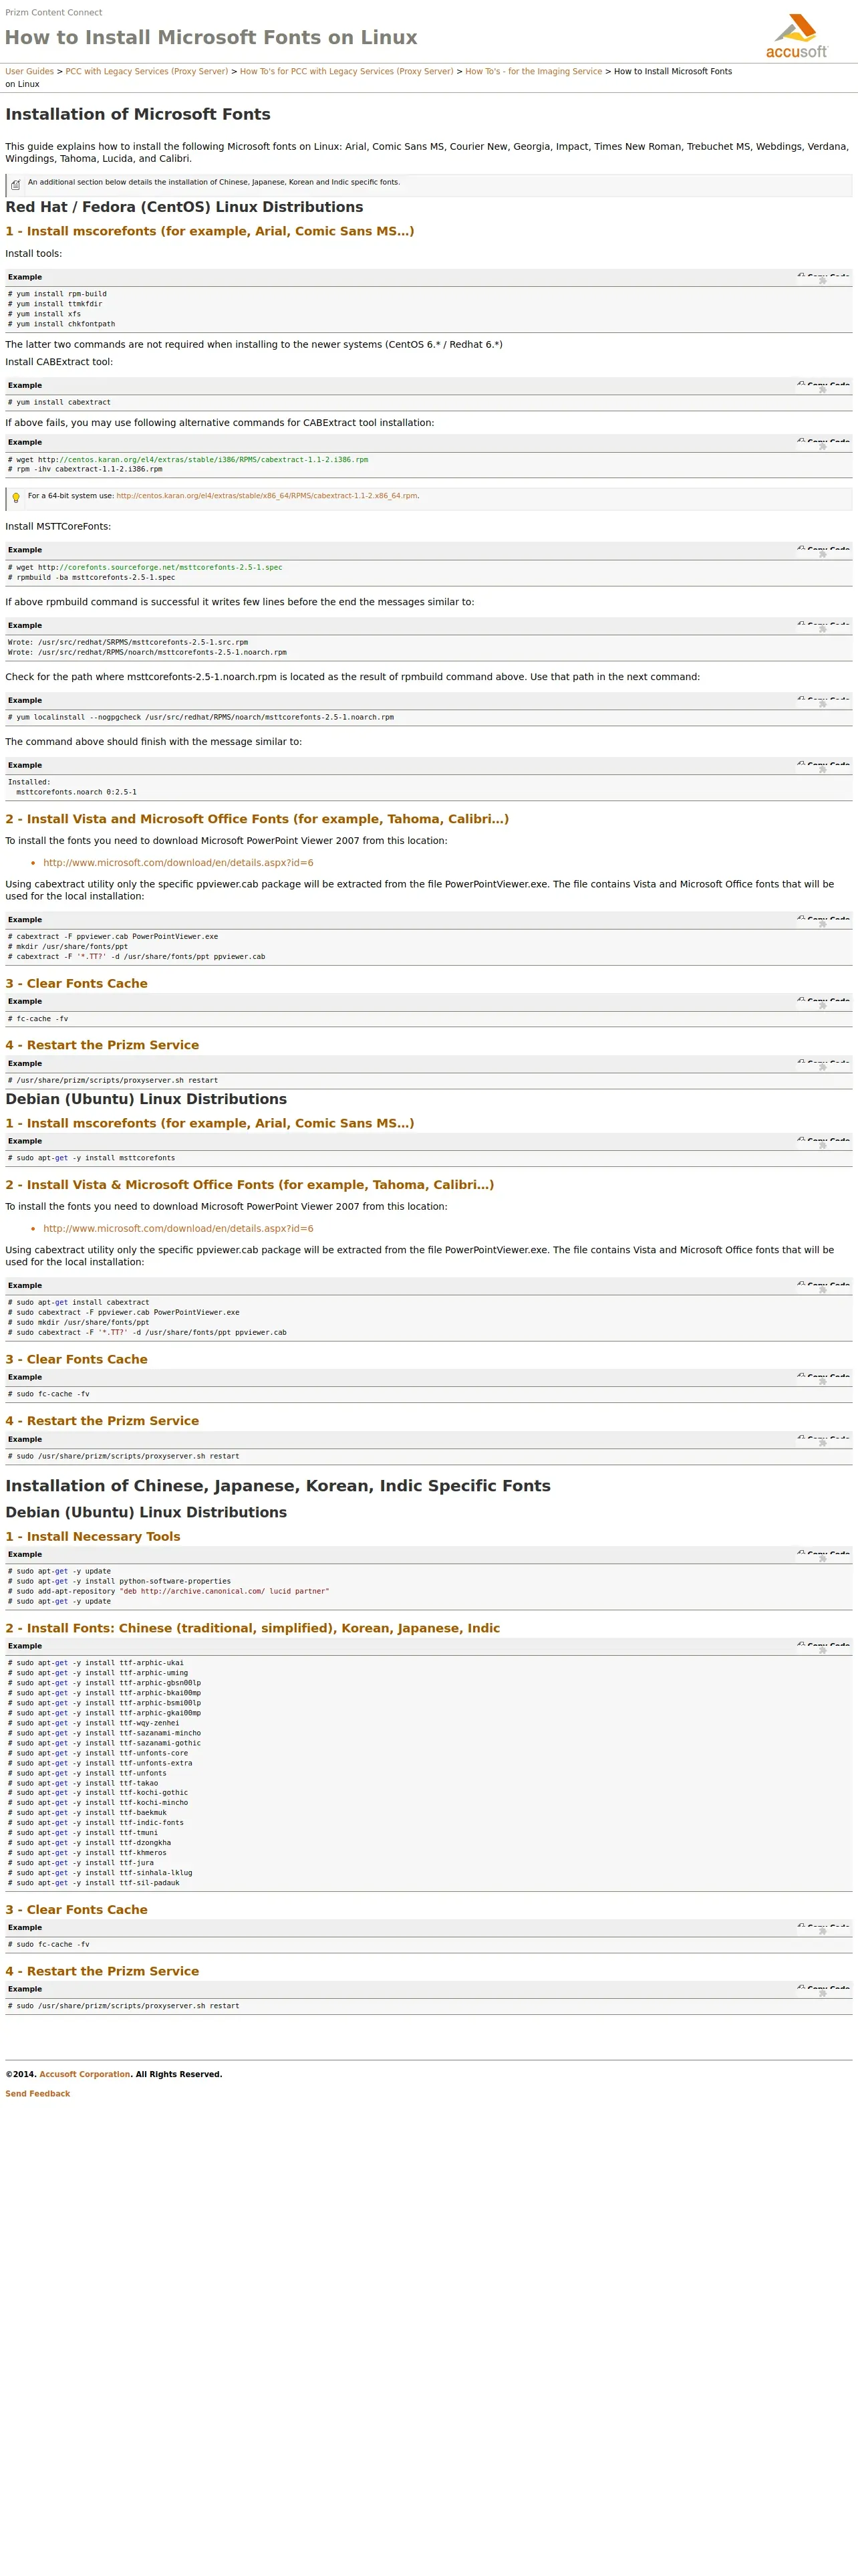Copy code for rpm -ihv cabextract block
This screenshot has height=2576, width=858.
coord(823,442)
